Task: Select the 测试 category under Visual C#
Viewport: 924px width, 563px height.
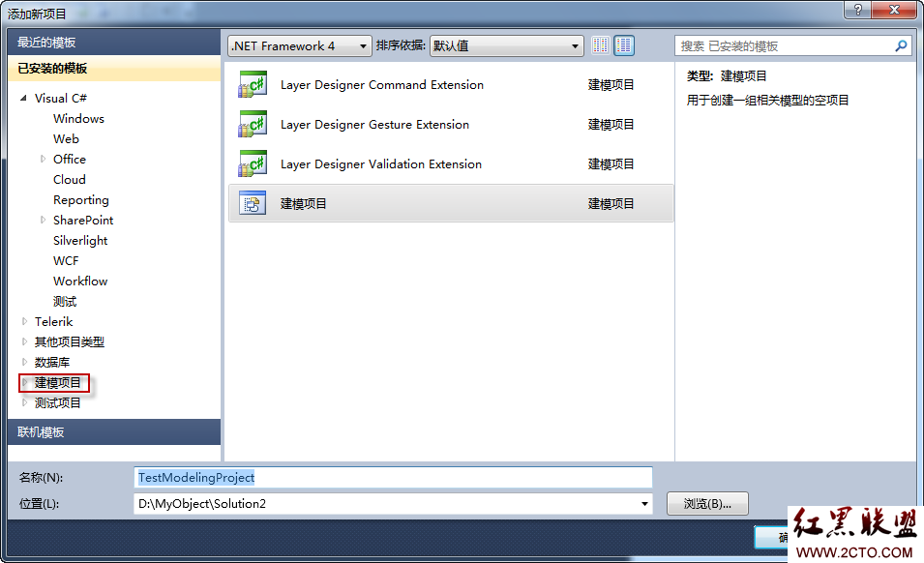Action: point(65,302)
